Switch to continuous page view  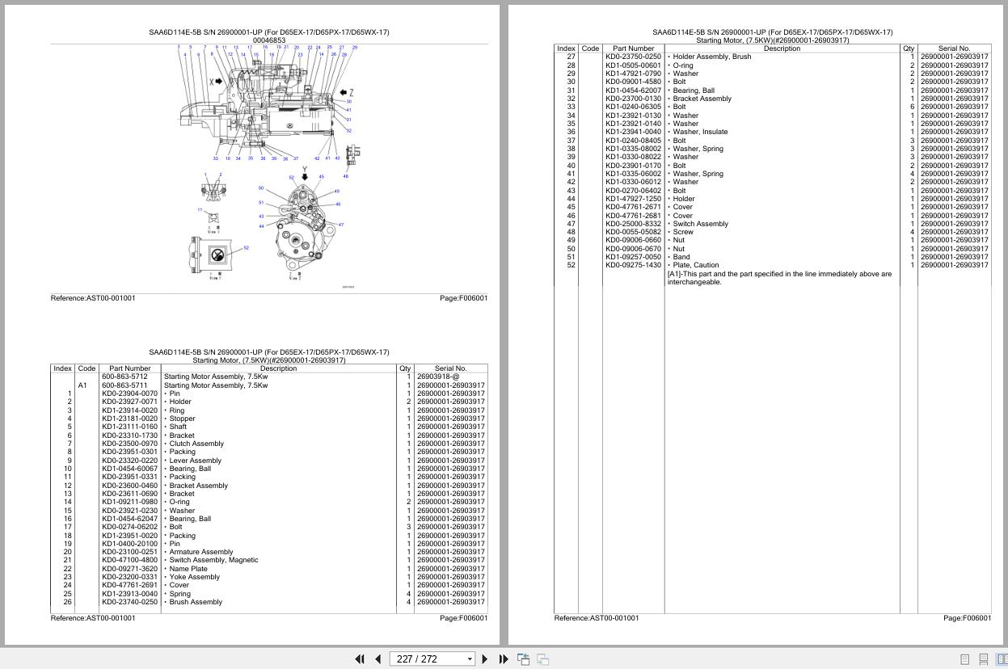pyautogui.click(x=984, y=659)
